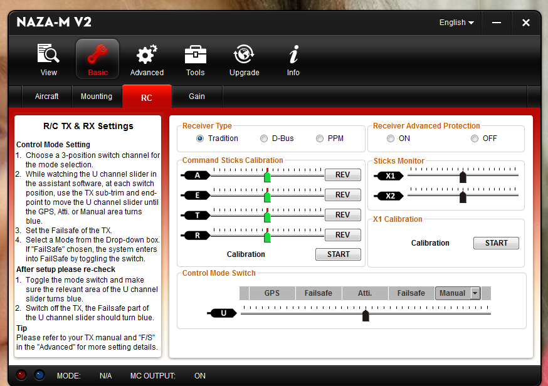Click the MODE status label
This screenshot has height=386, width=548.
point(69,376)
